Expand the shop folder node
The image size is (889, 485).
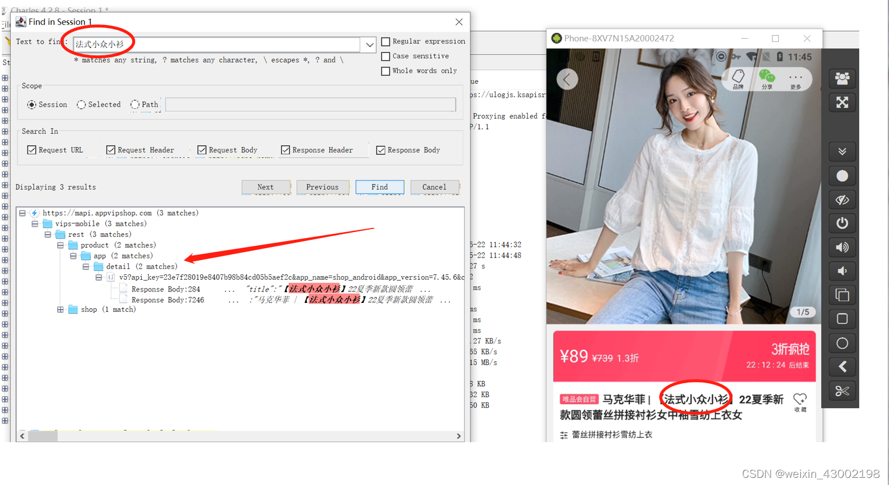coord(60,309)
